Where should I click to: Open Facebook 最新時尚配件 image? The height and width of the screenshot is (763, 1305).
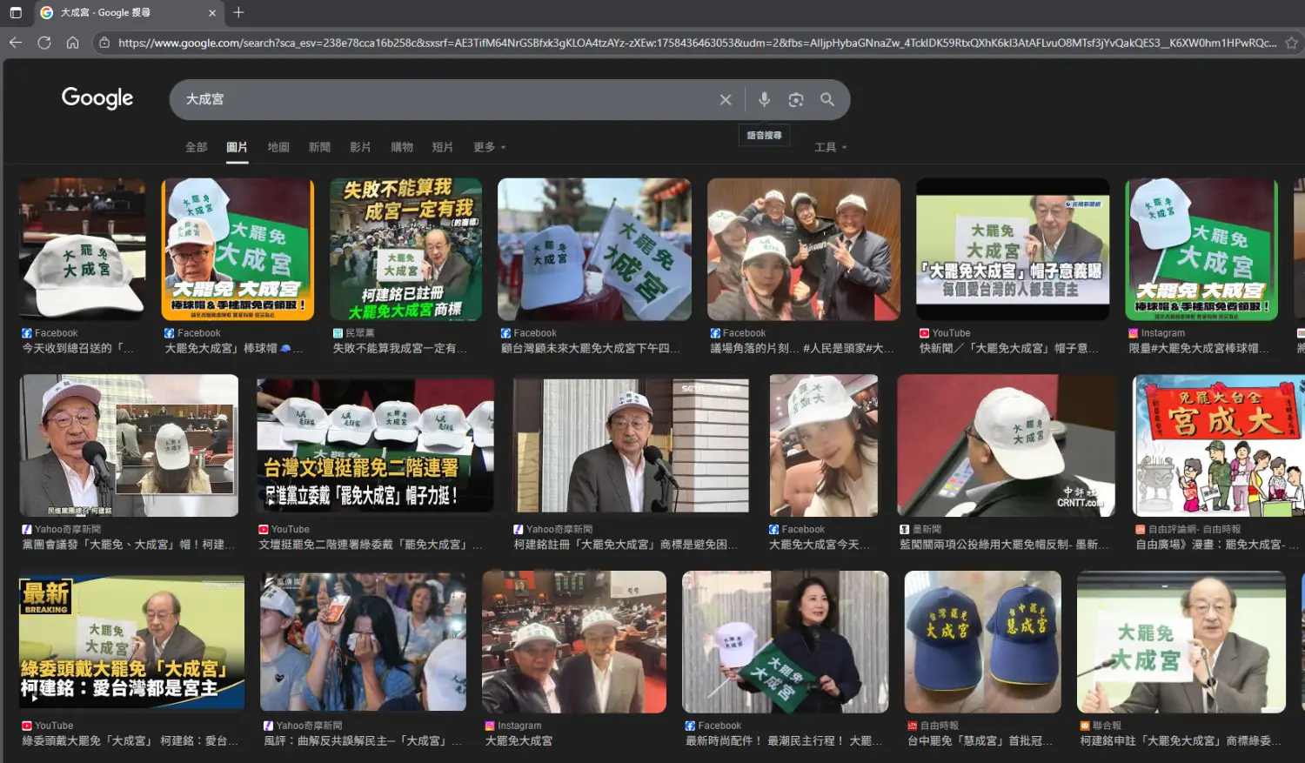pos(786,641)
